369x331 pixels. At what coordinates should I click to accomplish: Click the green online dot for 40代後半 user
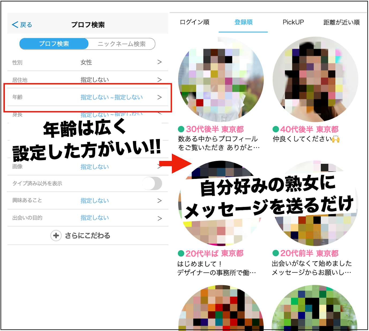(x=276, y=129)
